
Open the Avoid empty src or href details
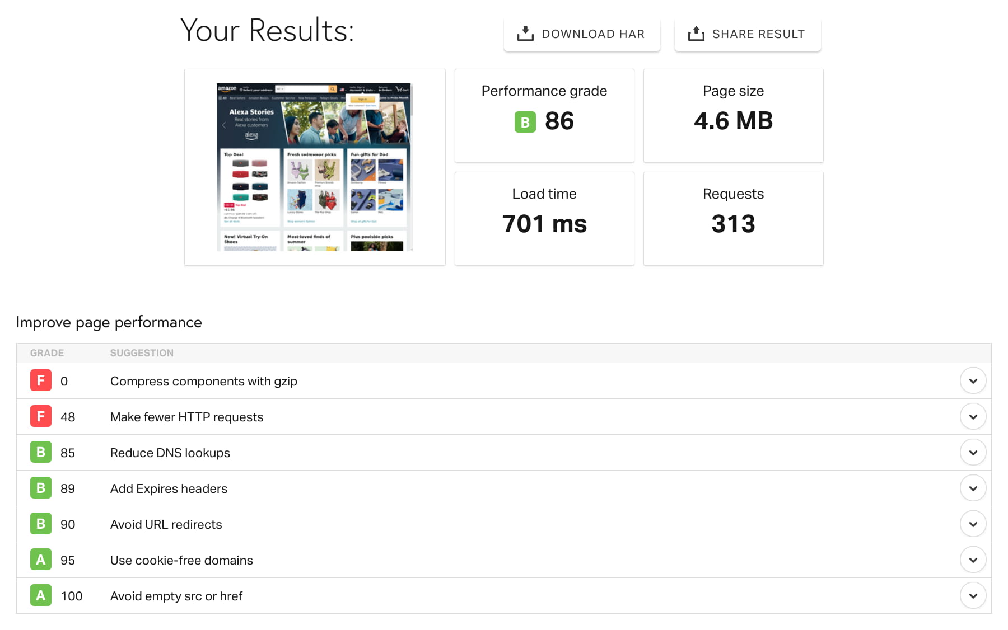click(973, 595)
